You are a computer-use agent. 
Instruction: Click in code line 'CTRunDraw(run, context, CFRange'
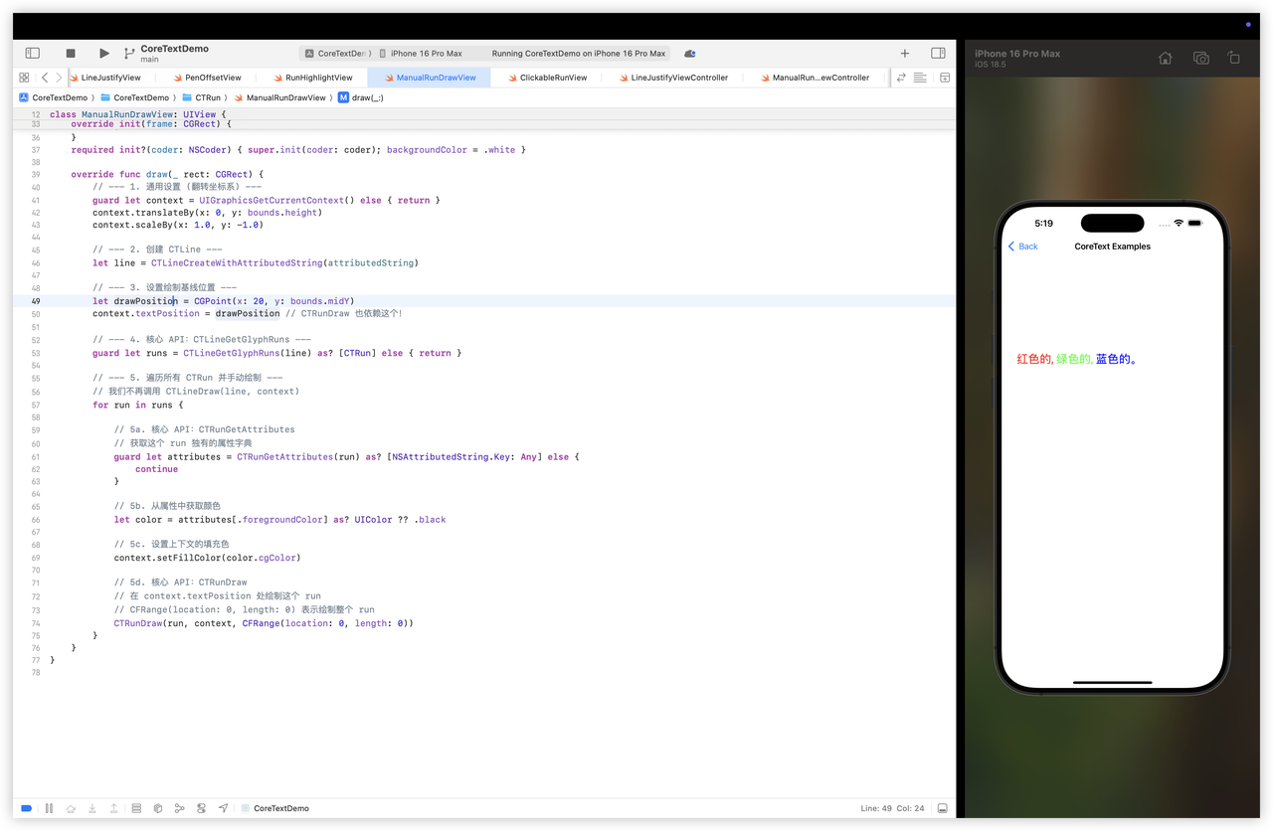264,623
